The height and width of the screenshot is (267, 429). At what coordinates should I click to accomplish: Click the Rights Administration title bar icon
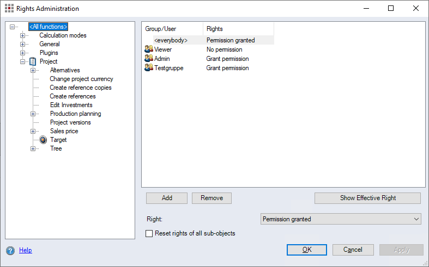pos(9,9)
